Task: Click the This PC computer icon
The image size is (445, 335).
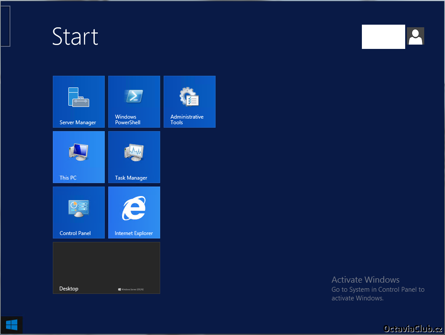Action: point(78,152)
